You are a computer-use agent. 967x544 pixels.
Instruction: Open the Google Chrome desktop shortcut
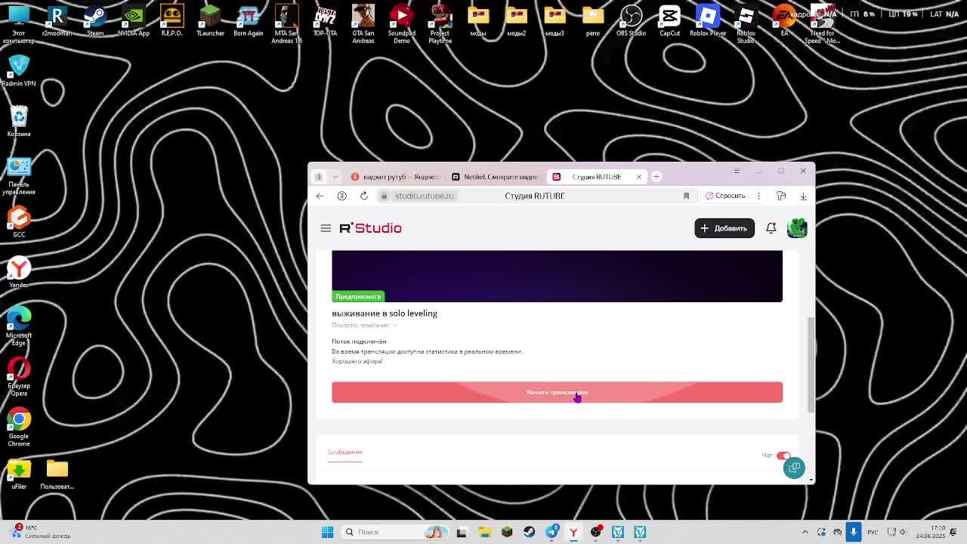pyautogui.click(x=19, y=427)
